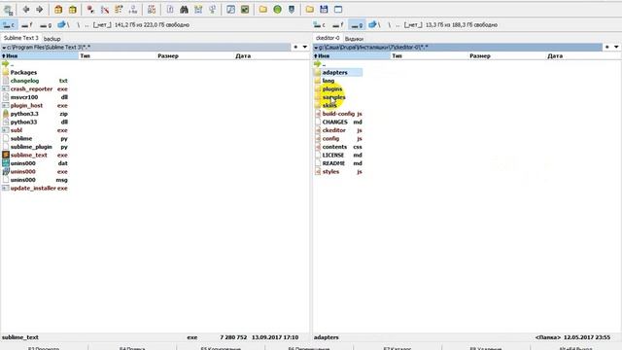622x350 pixels.
Task: Go to parent directory button in right panel
Action: pos(397,25)
